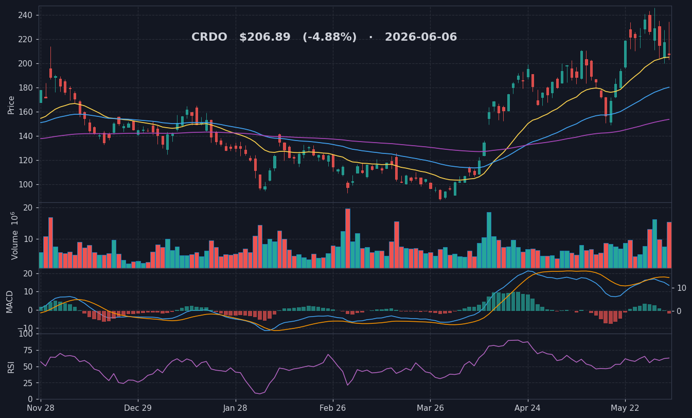Click the 140 price axis tick
This screenshot has width=692, height=418.
[25, 136]
